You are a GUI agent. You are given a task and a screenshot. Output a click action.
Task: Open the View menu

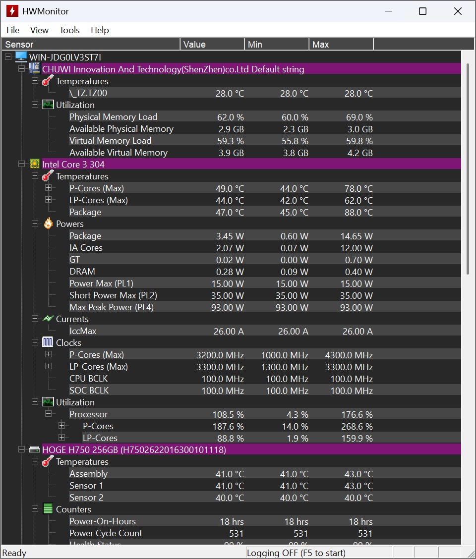click(x=39, y=30)
